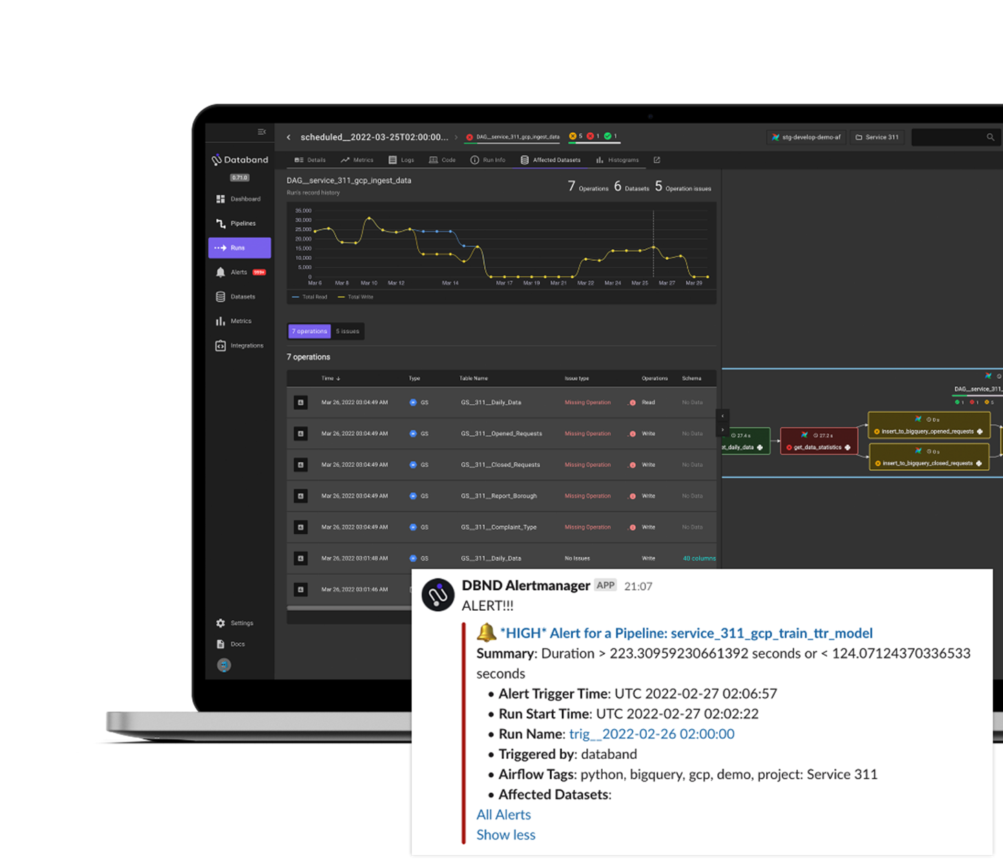Viewport: 1003px width, 860px height.
Task: Open Pipelines in the sidebar
Action: 236,223
